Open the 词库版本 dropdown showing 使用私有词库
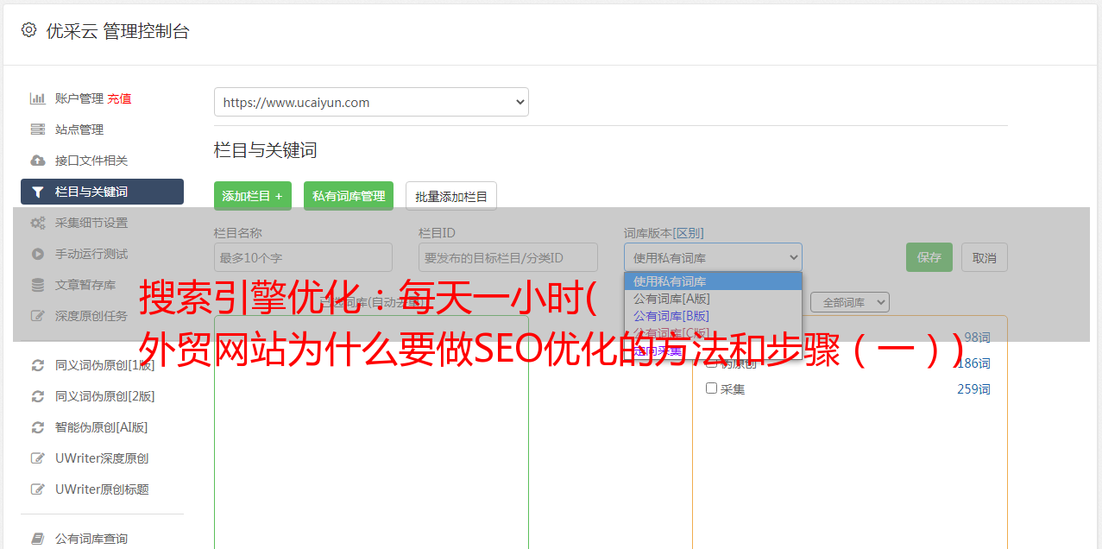This screenshot has width=1102, height=549. 713,257
